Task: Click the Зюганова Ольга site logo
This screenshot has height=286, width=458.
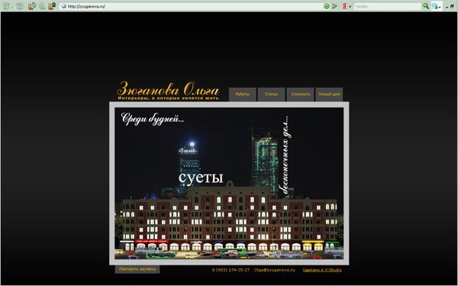Action: pos(168,88)
